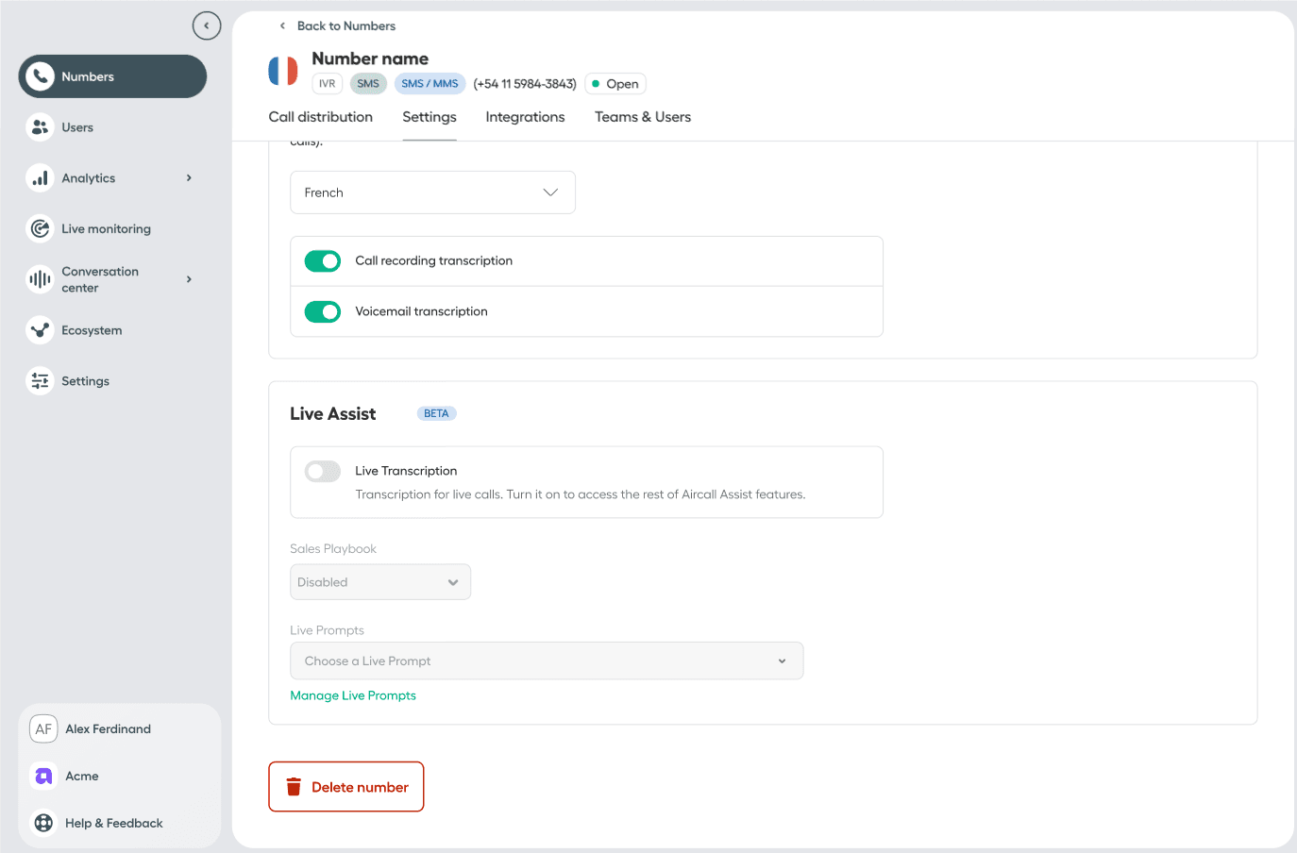Click the Conversation center waveform icon

40,279
